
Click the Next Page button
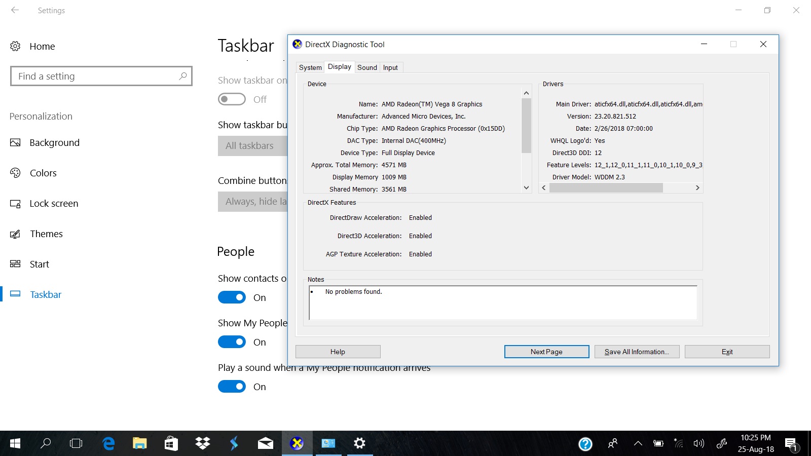coord(546,352)
